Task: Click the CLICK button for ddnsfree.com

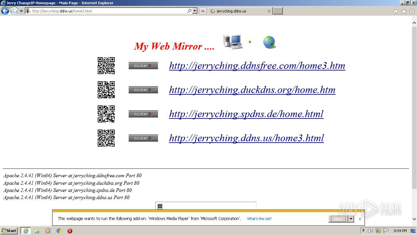Action: (x=143, y=66)
